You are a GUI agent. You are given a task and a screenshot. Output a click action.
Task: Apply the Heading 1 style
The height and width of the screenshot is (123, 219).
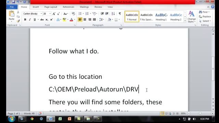coord(161,17)
